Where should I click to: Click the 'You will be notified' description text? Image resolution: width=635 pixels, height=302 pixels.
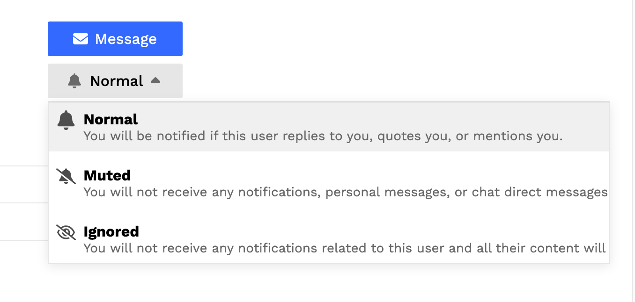pos(323,136)
